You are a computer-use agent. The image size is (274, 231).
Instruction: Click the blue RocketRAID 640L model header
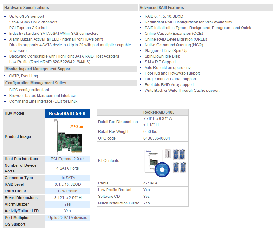[x=68, y=113]
